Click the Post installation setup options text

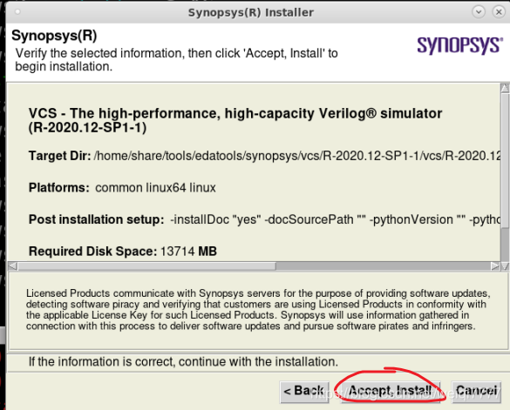click(336, 219)
